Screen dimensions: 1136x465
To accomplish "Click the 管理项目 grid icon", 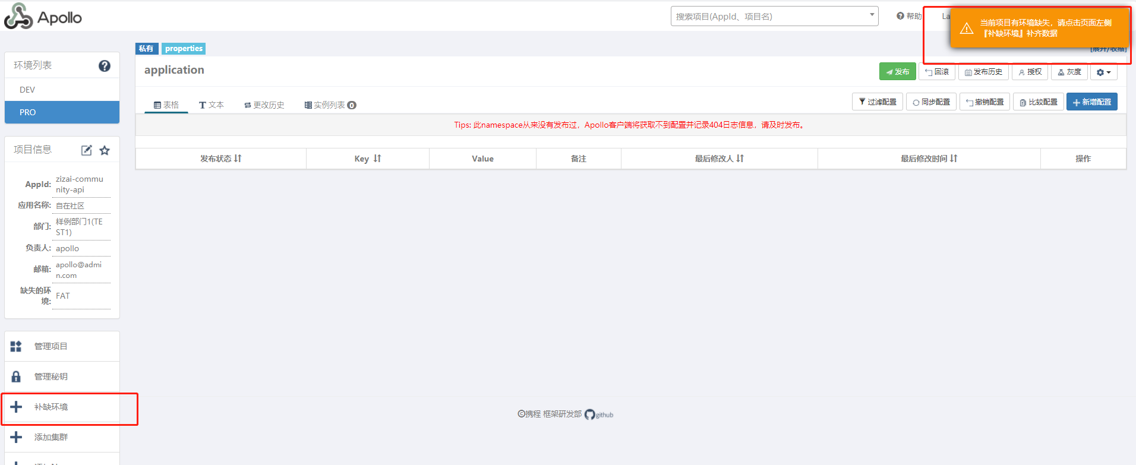I will [x=16, y=346].
